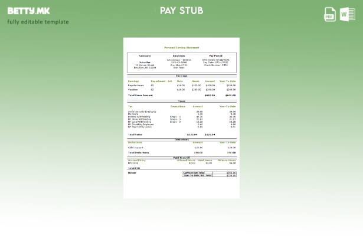The width and height of the screenshot is (363, 236).
Task: Click the Child Support deduction row
Action: click(181, 148)
